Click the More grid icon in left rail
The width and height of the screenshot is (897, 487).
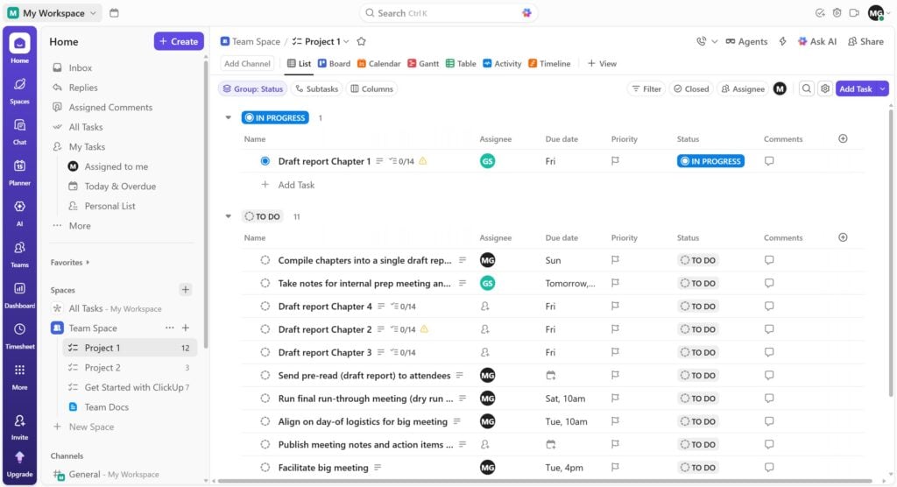[19, 376]
